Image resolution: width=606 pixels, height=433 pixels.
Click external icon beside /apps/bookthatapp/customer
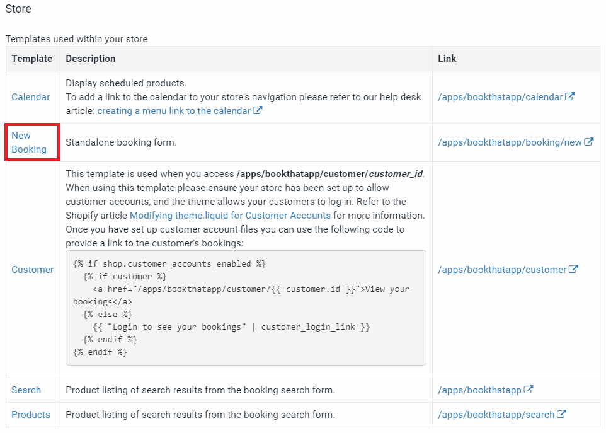573,270
